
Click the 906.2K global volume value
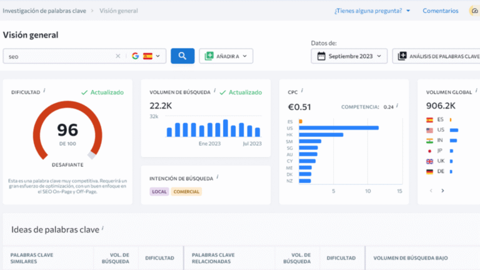[441, 106]
